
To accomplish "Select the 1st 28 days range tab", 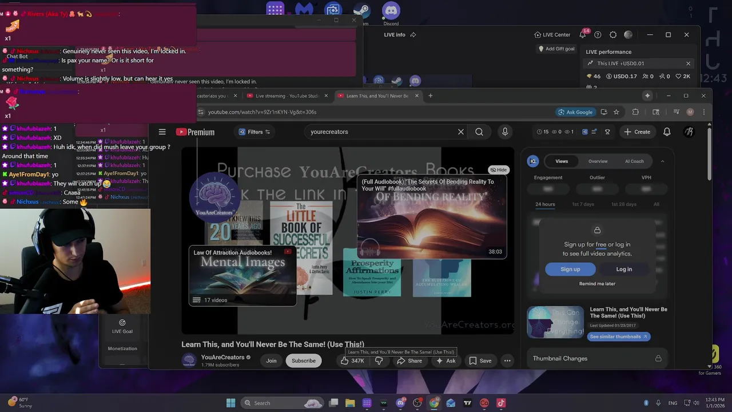I will 624,204.
